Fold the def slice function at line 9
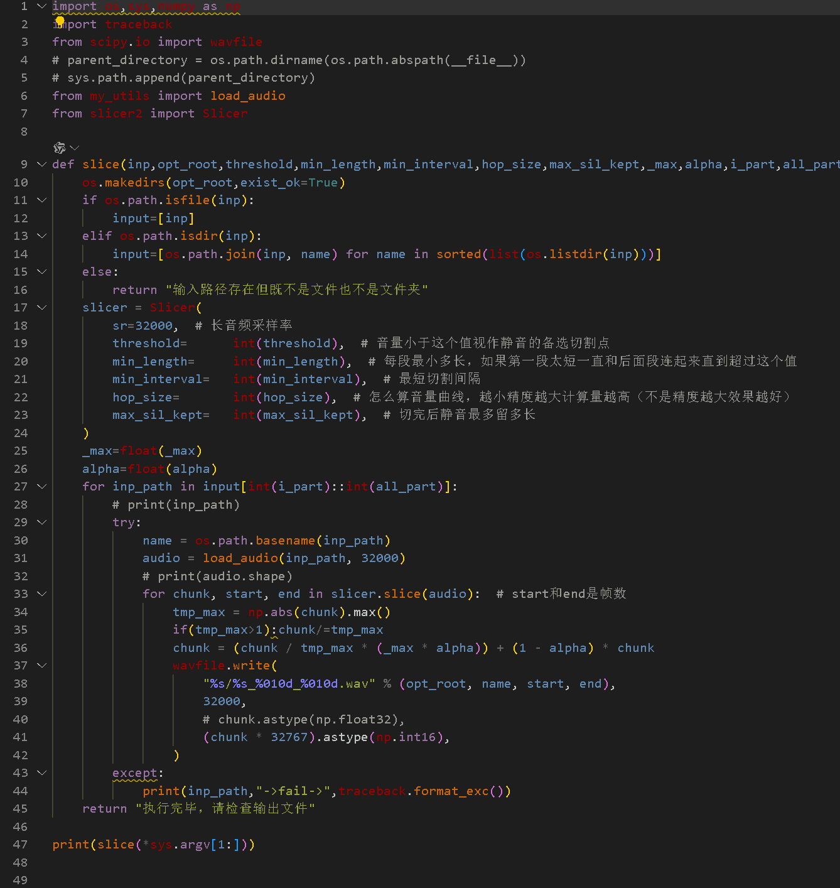 [41, 164]
